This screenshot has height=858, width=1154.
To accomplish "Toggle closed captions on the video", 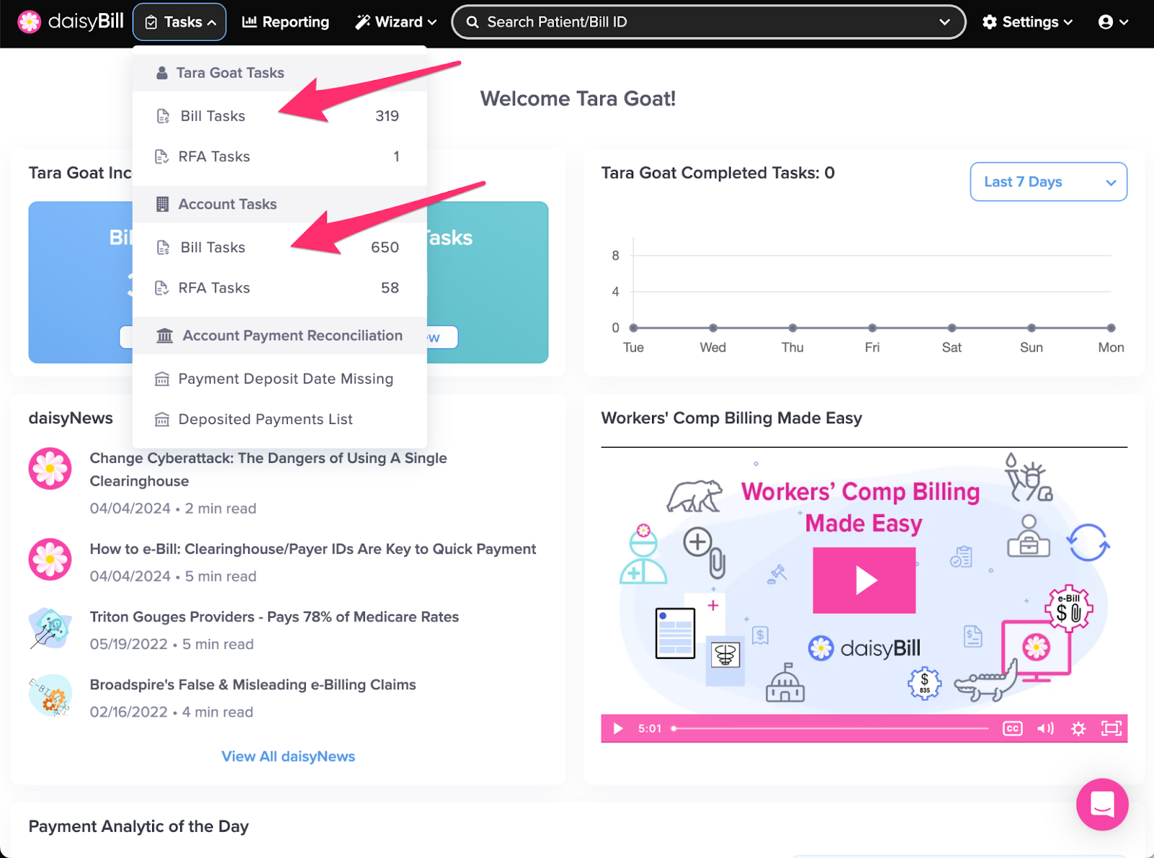I will pyautogui.click(x=1013, y=729).
